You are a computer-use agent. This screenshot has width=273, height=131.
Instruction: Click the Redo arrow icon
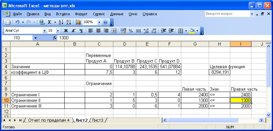29,22
